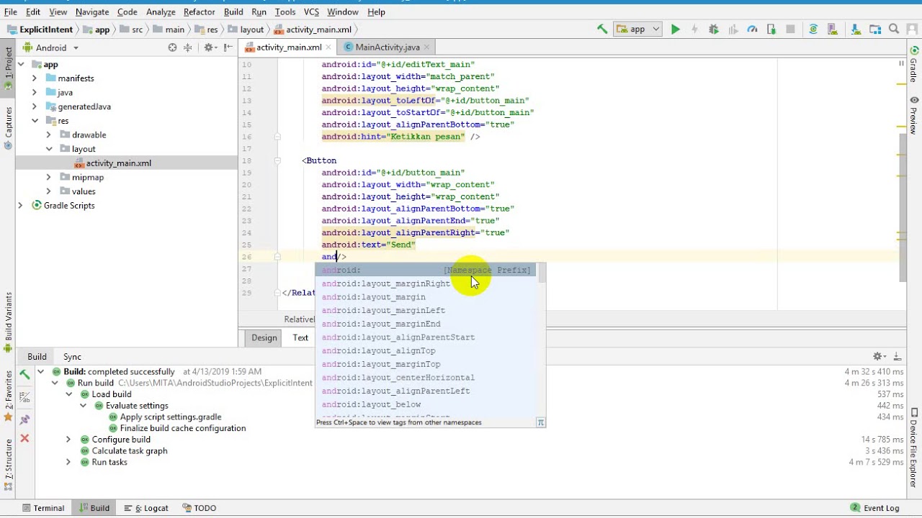Open SDK Manager icon
922x518 pixels.
[855, 29]
